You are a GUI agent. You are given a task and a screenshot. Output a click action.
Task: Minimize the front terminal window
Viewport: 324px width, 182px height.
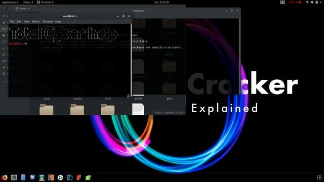pos(117,16)
